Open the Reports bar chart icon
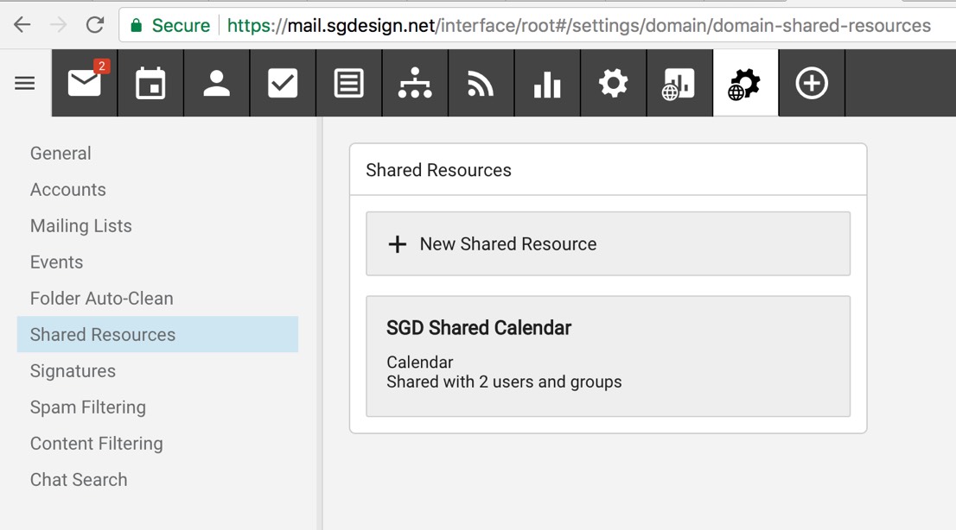Viewport: 956px width, 530px height. point(547,84)
